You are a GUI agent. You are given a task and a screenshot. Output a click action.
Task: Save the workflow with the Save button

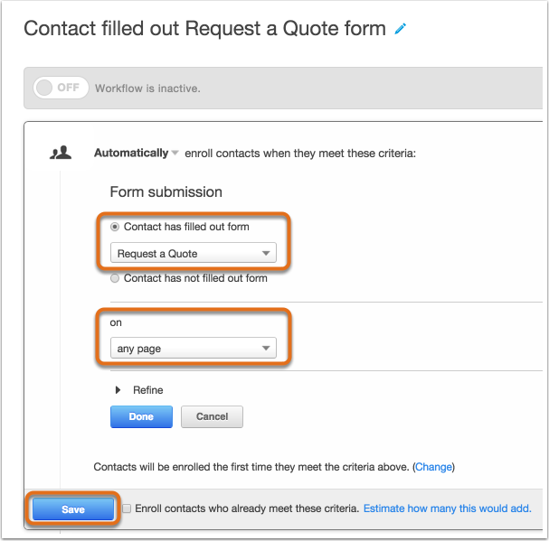tap(73, 509)
